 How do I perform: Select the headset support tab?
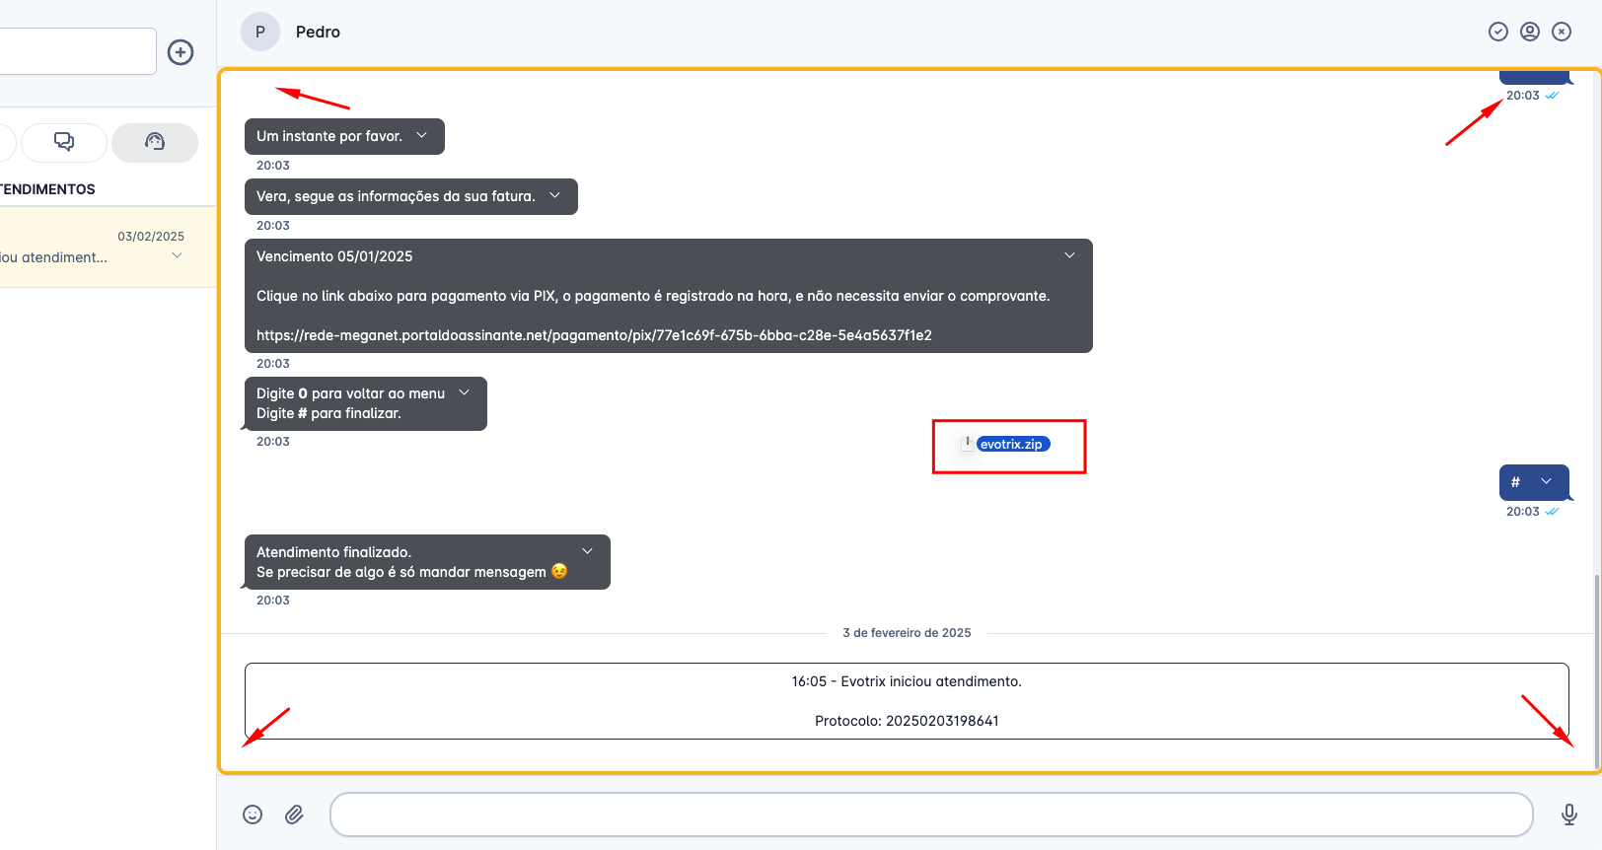155,142
